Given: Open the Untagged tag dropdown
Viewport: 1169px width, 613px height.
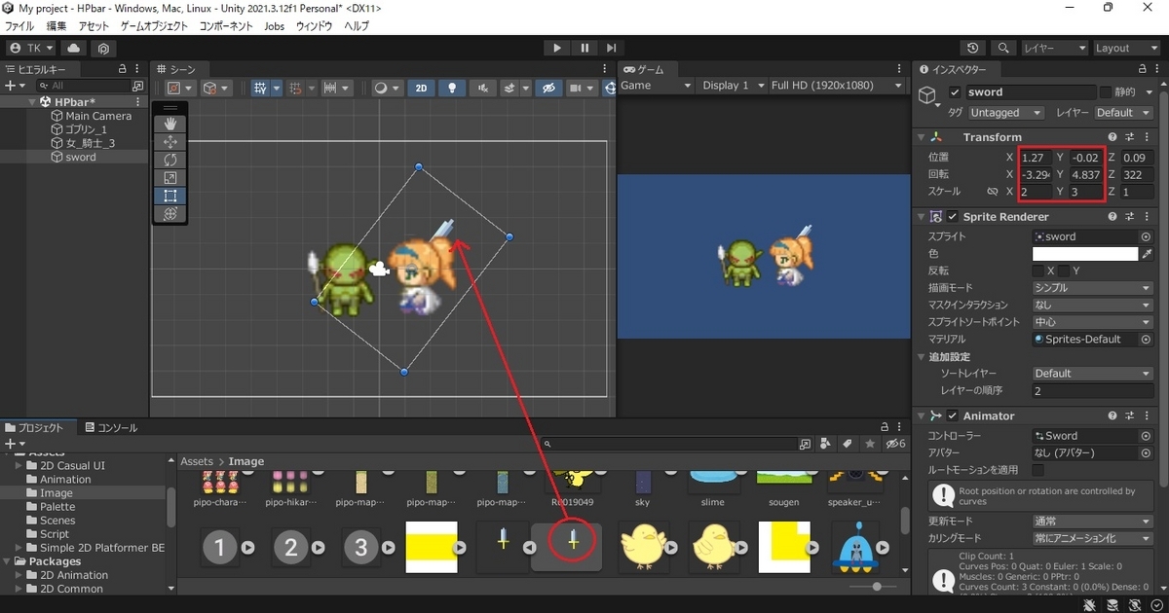Looking at the screenshot, I should 1004,112.
